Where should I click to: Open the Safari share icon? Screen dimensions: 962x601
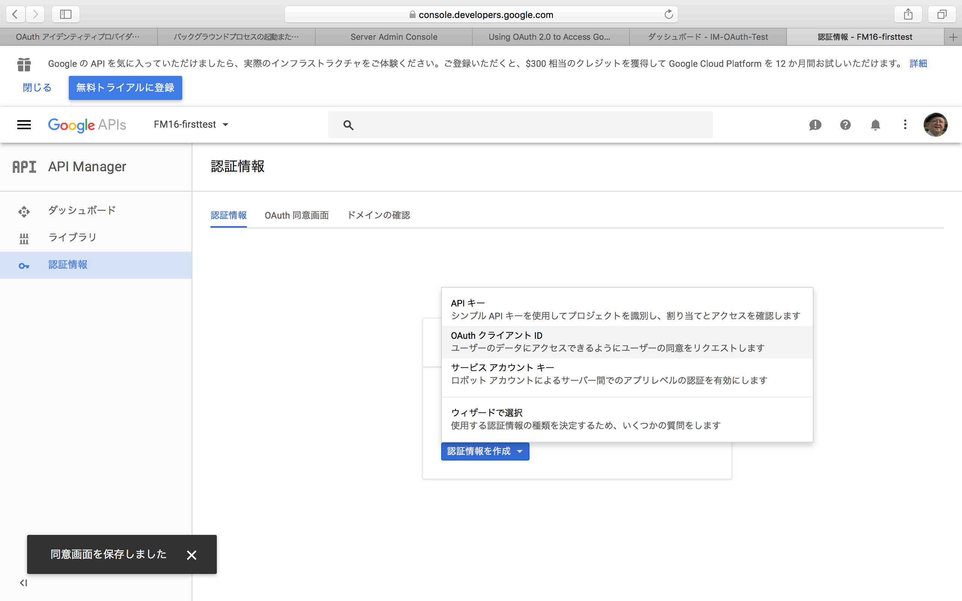(908, 14)
